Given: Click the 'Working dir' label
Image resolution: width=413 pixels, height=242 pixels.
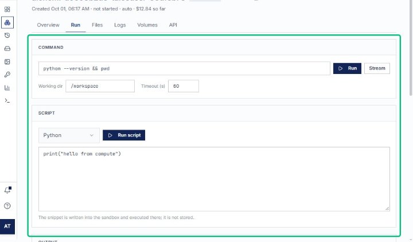Looking at the screenshot, I should tap(50, 86).
